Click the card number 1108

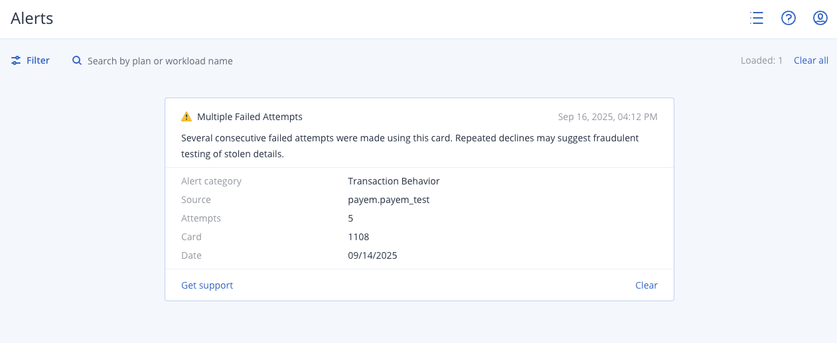tap(358, 237)
